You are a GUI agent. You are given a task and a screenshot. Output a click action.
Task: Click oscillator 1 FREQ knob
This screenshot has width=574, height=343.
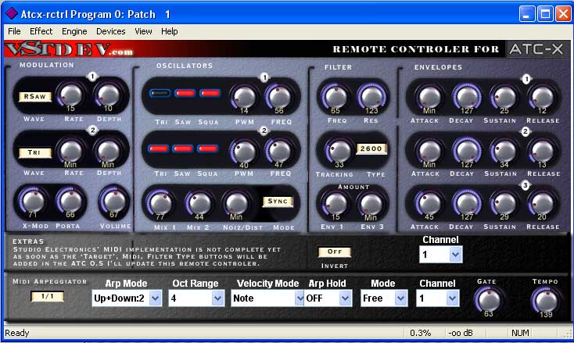pos(280,97)
